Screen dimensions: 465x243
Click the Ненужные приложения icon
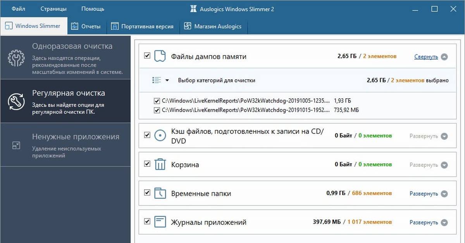[x=16, y=145]
